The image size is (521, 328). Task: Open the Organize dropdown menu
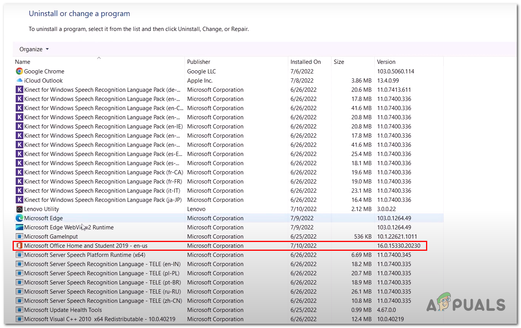click(x=34, y=49)
